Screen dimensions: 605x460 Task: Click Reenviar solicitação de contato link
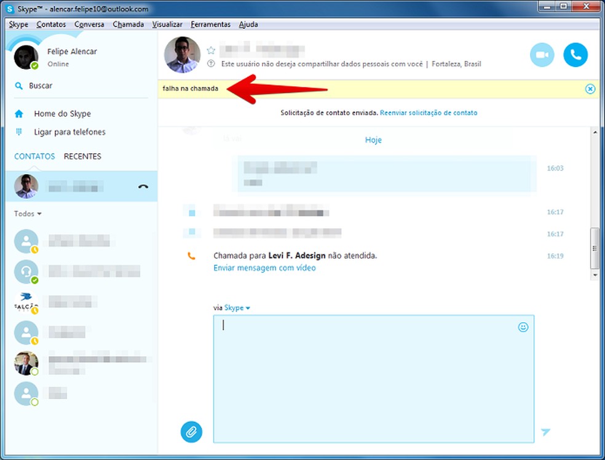click(429, 113)
